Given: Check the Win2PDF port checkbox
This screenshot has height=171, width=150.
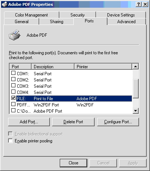Looking at the screenshot, I should tap(13, 104).
